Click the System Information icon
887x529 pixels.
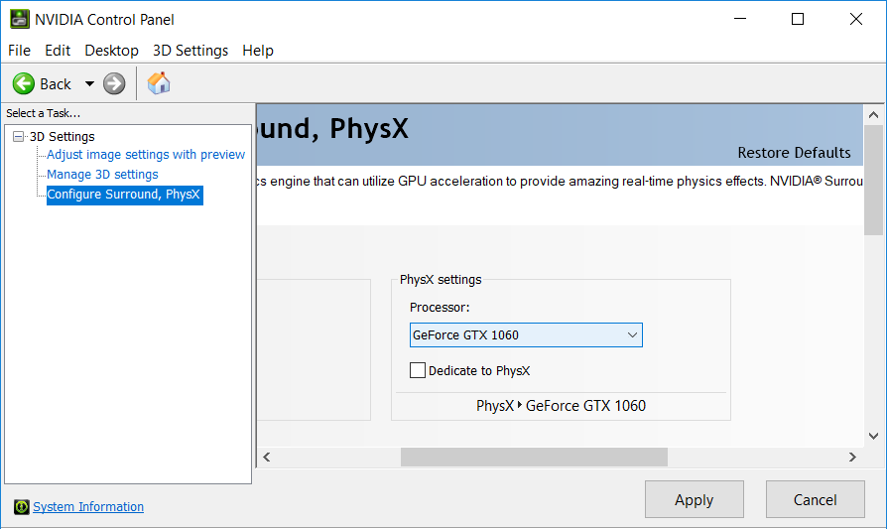point(22,507)
